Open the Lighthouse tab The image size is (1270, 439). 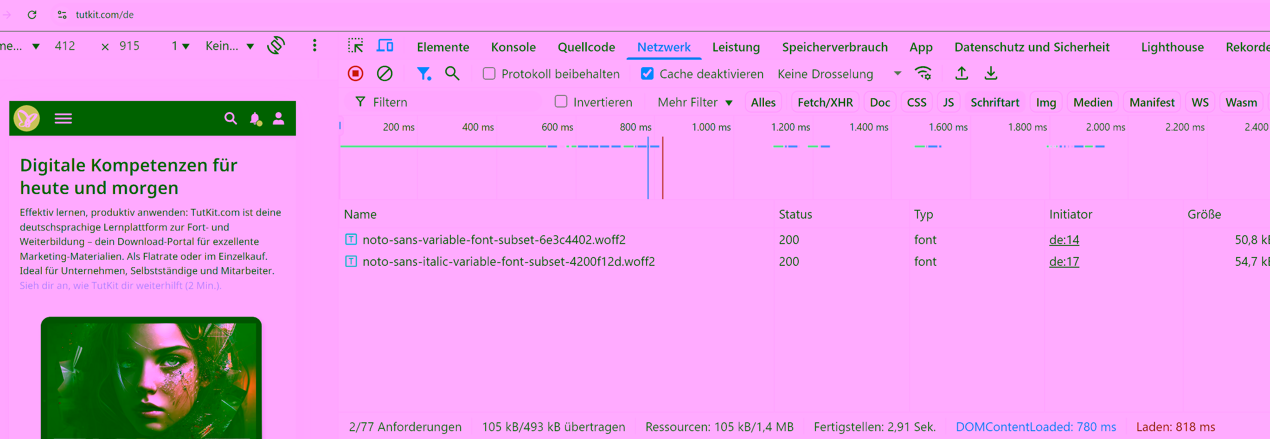1172,47
